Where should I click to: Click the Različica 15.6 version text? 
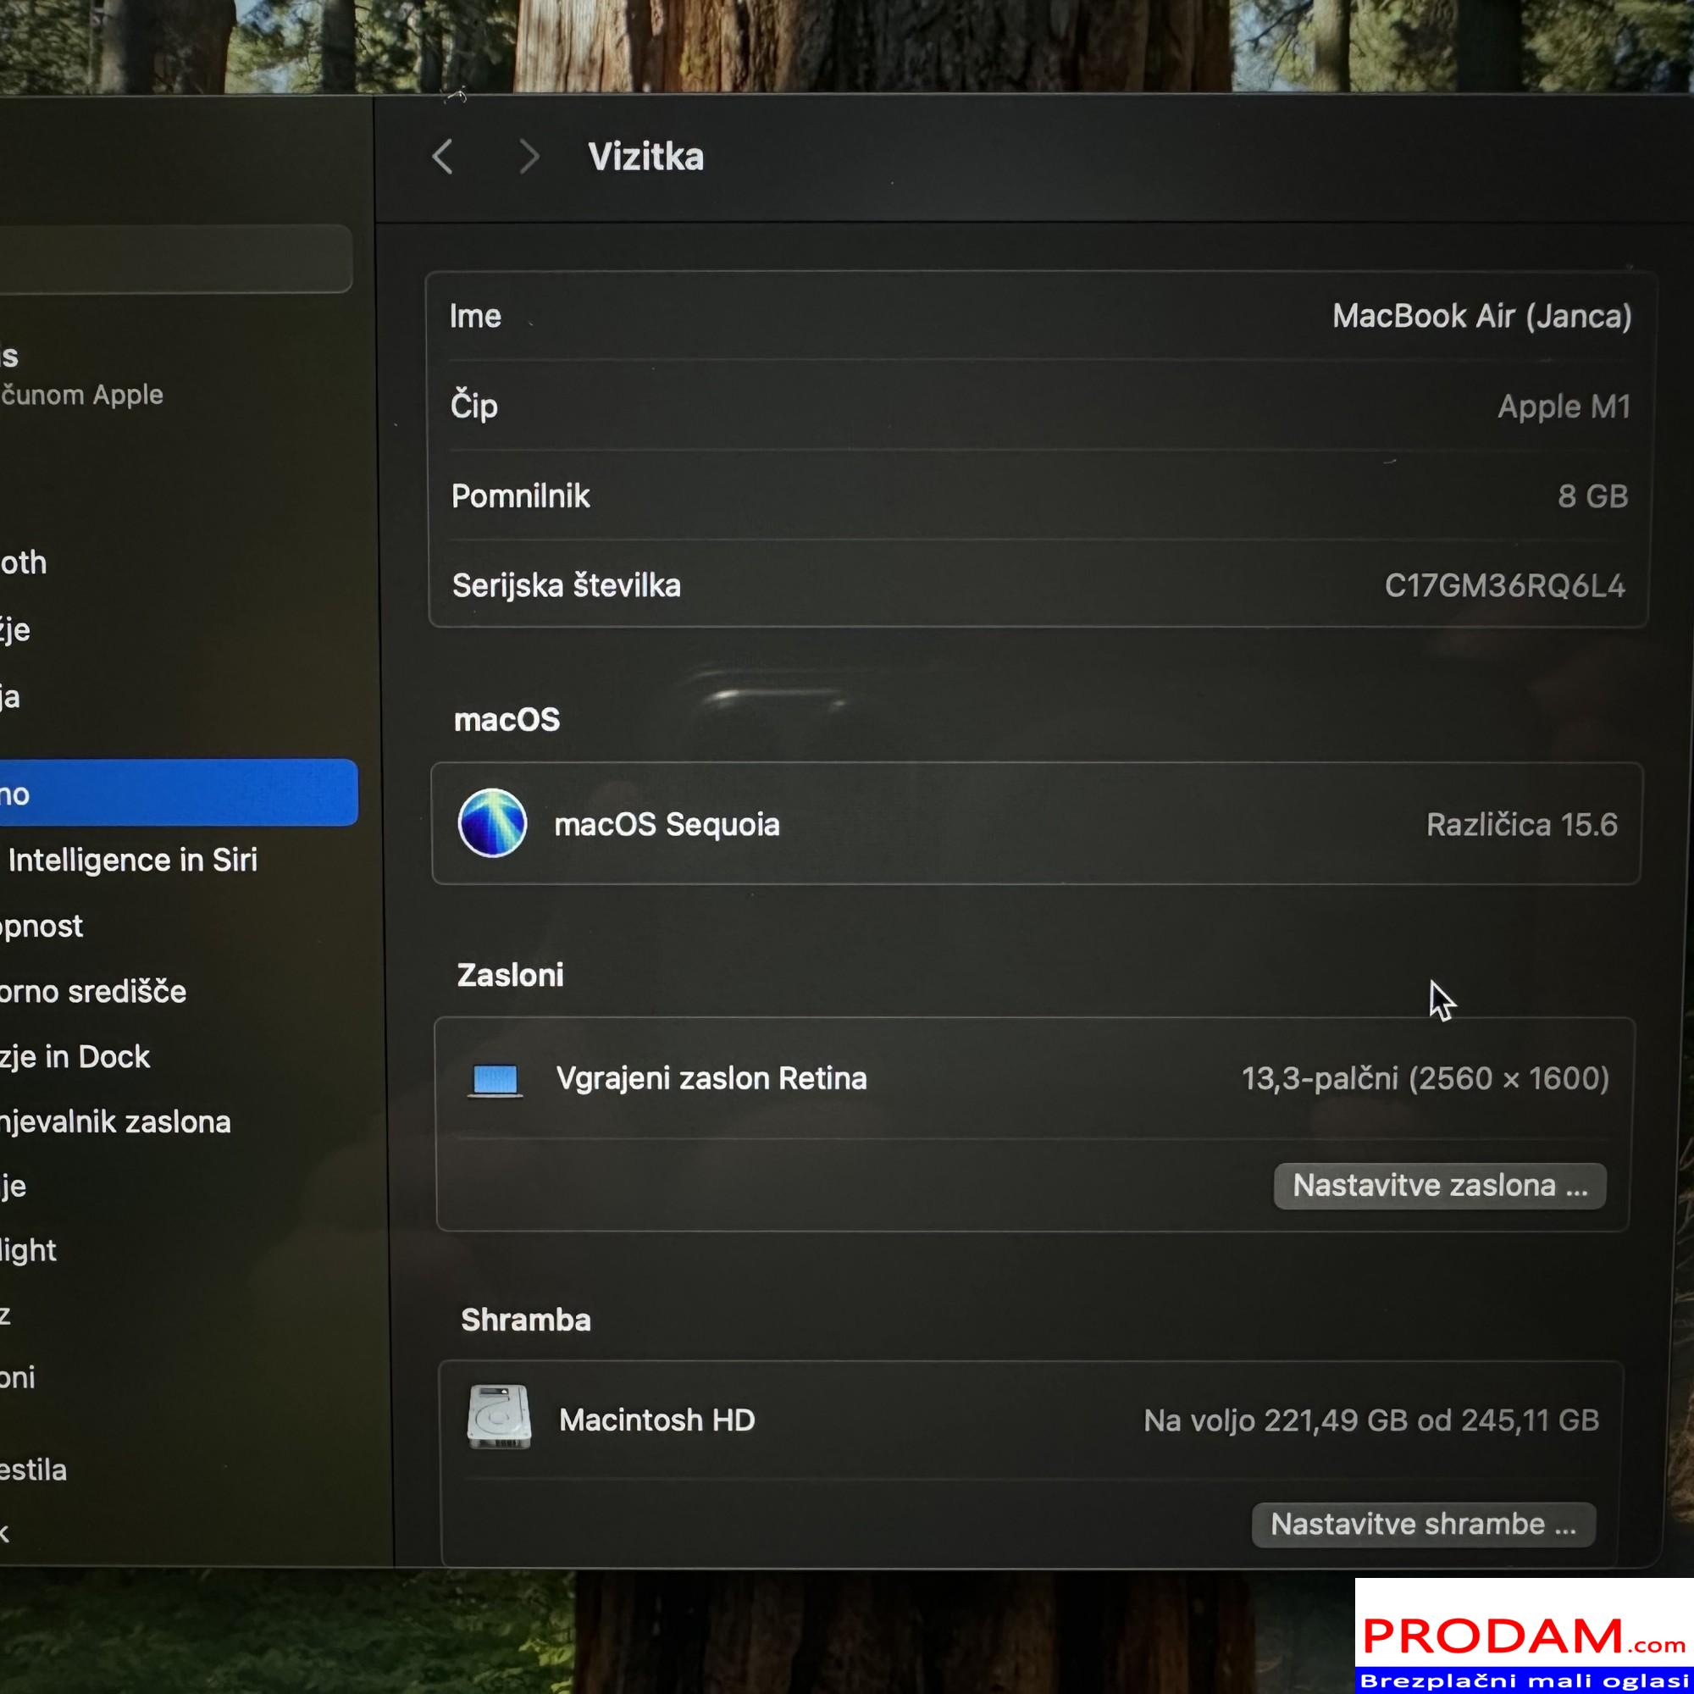click(1521, 824)
